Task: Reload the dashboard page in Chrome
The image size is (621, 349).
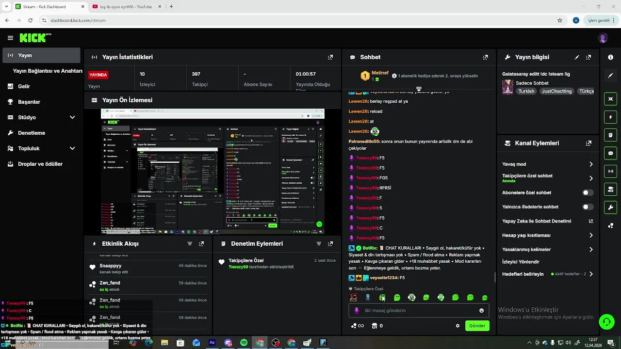Action: [x=31, y=20]
